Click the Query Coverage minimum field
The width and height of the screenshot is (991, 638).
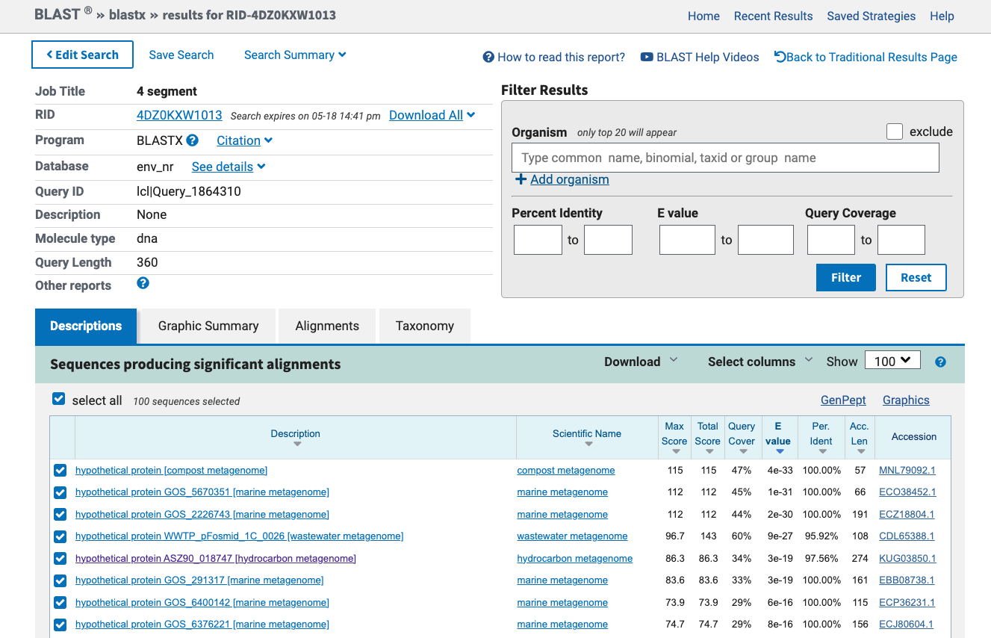(831, 240)
